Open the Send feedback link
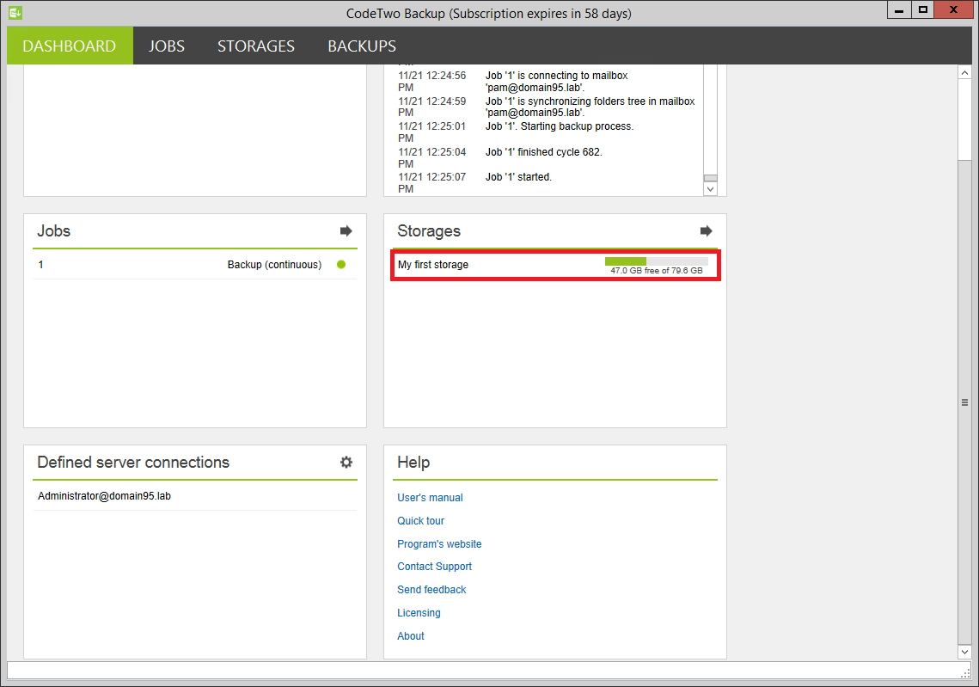This screenshot has height=687, width=979. point(431,590)
